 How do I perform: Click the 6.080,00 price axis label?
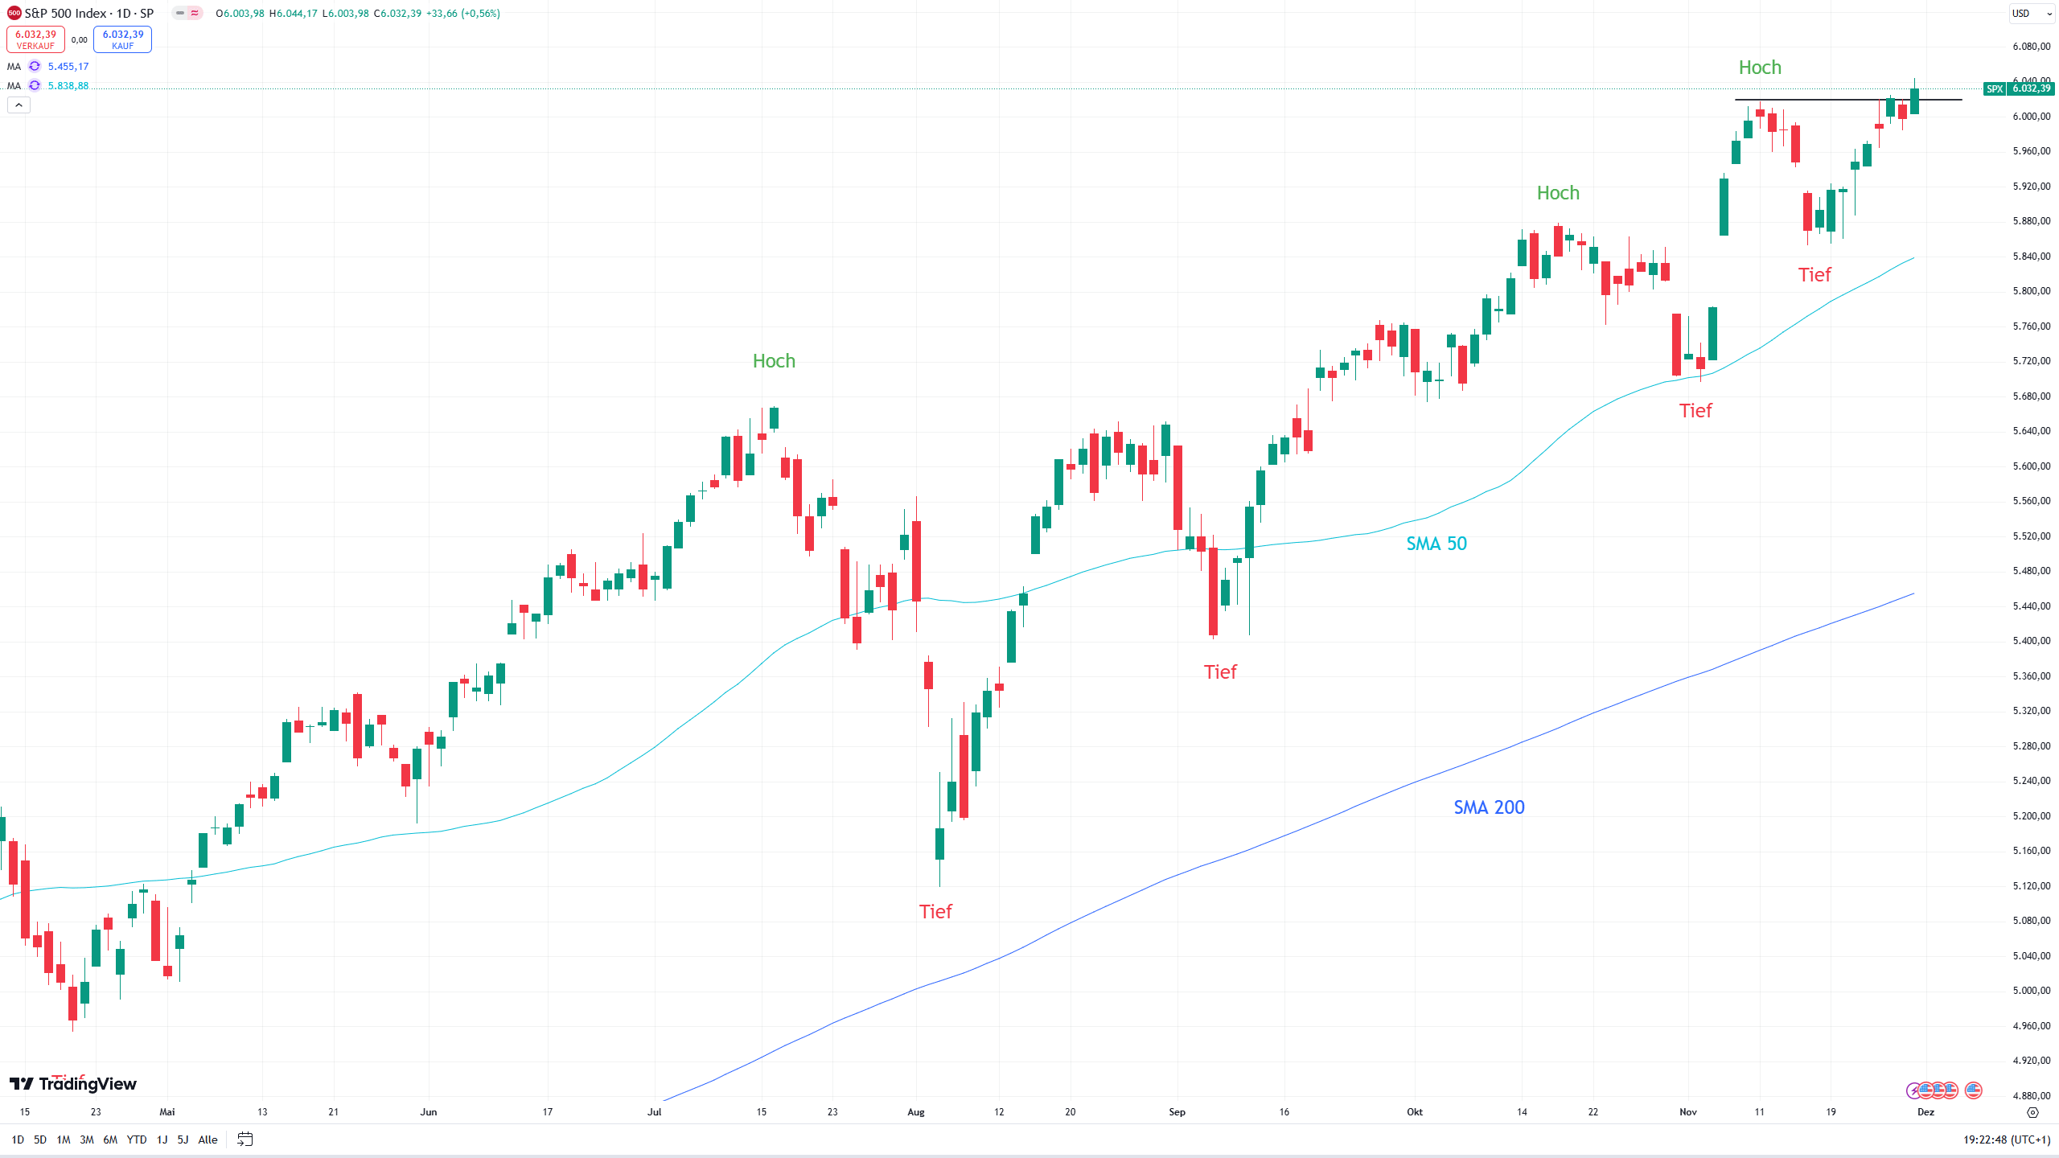(x=2032, y=47)
